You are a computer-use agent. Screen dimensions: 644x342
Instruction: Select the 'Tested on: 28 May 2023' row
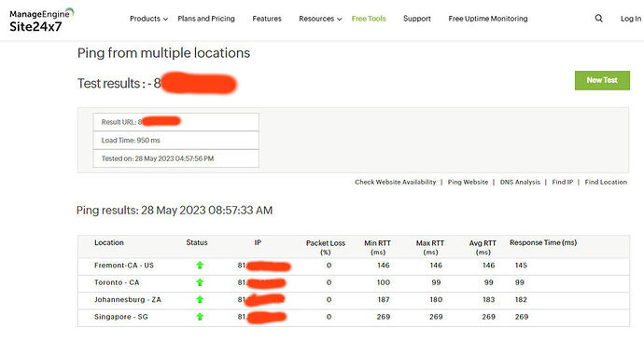tap(175, 158)
